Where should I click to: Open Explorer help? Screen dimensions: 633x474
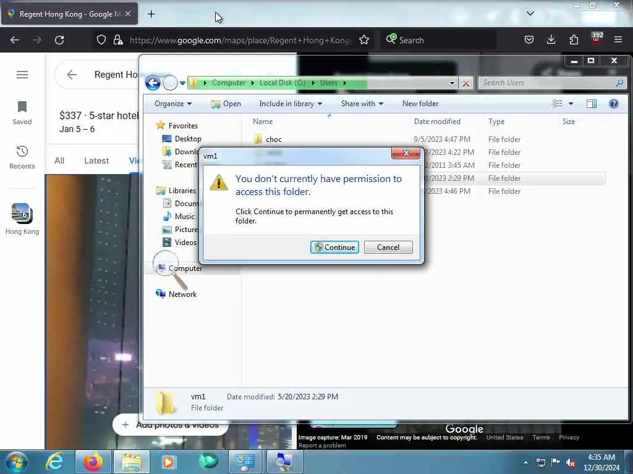tap(614, 104)
